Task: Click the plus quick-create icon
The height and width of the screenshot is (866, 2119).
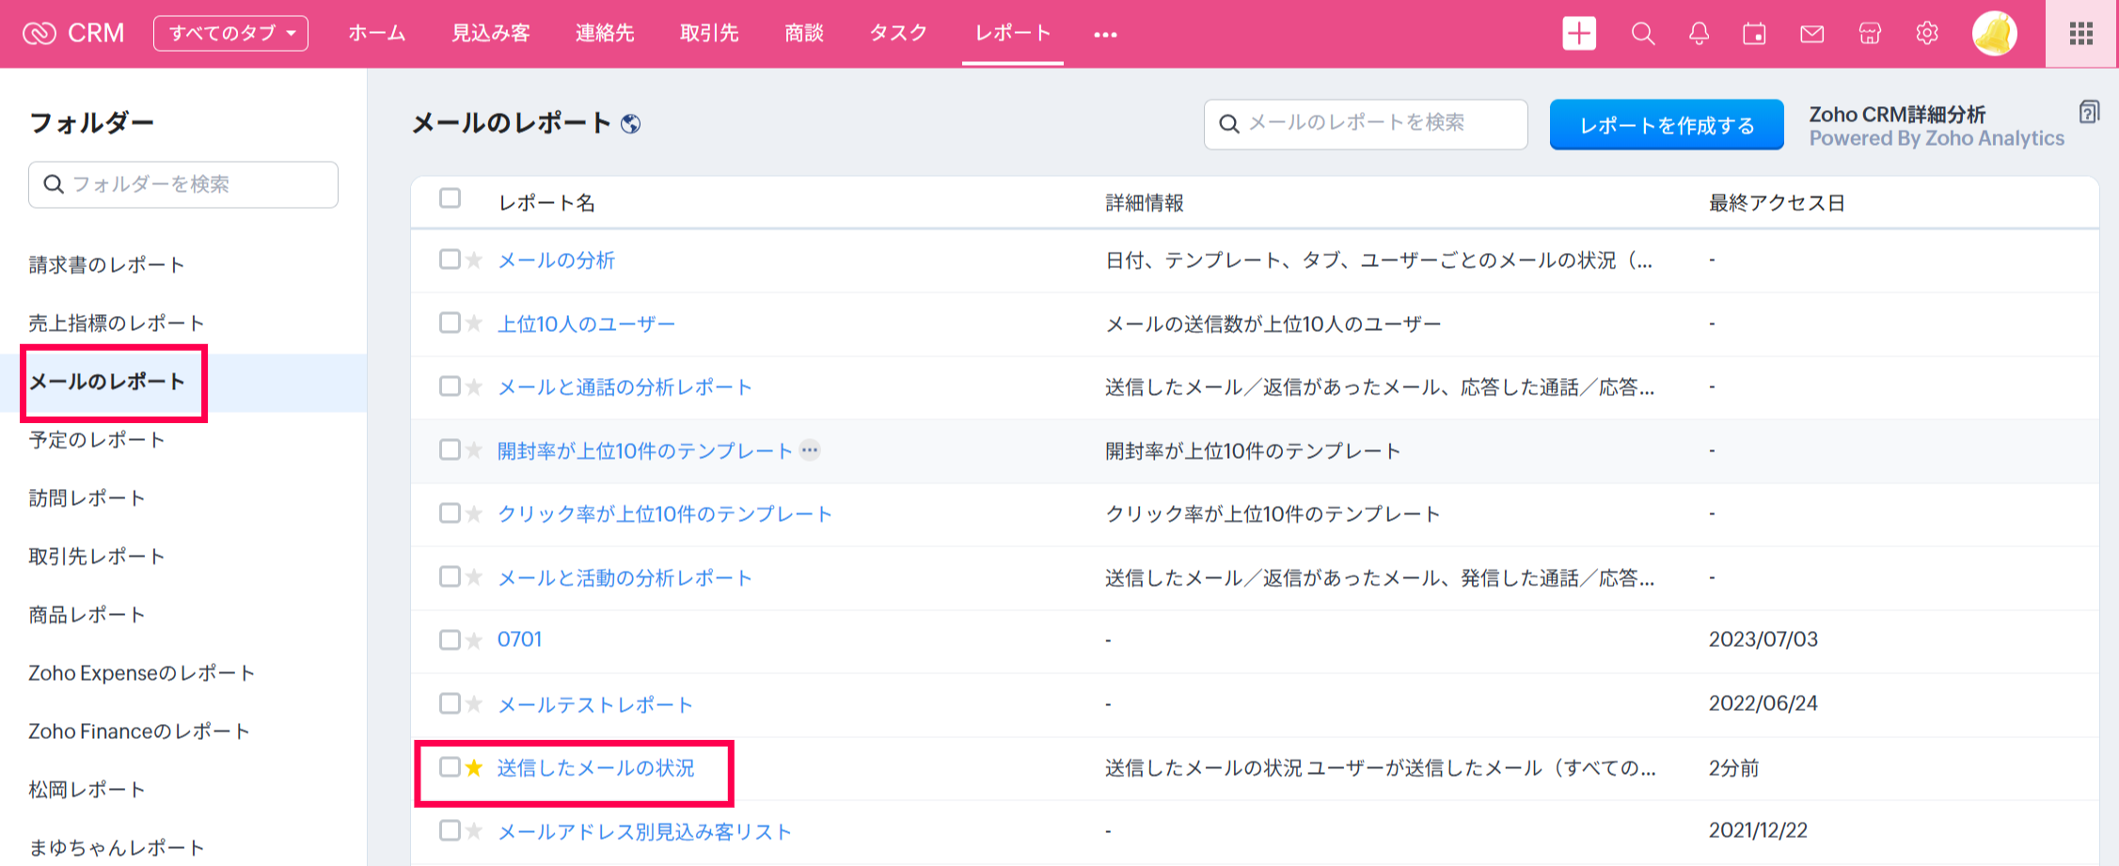Action: pyautogui.click(x=1578, y=34)
